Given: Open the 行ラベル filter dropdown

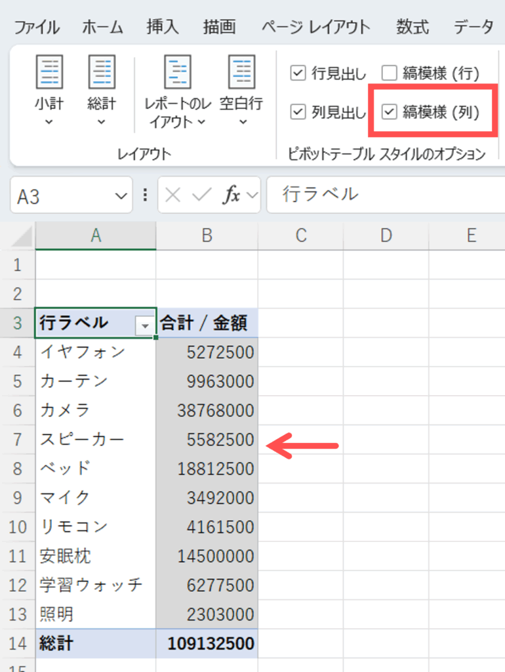Looking at the screenshot, I should coord(143,324).
